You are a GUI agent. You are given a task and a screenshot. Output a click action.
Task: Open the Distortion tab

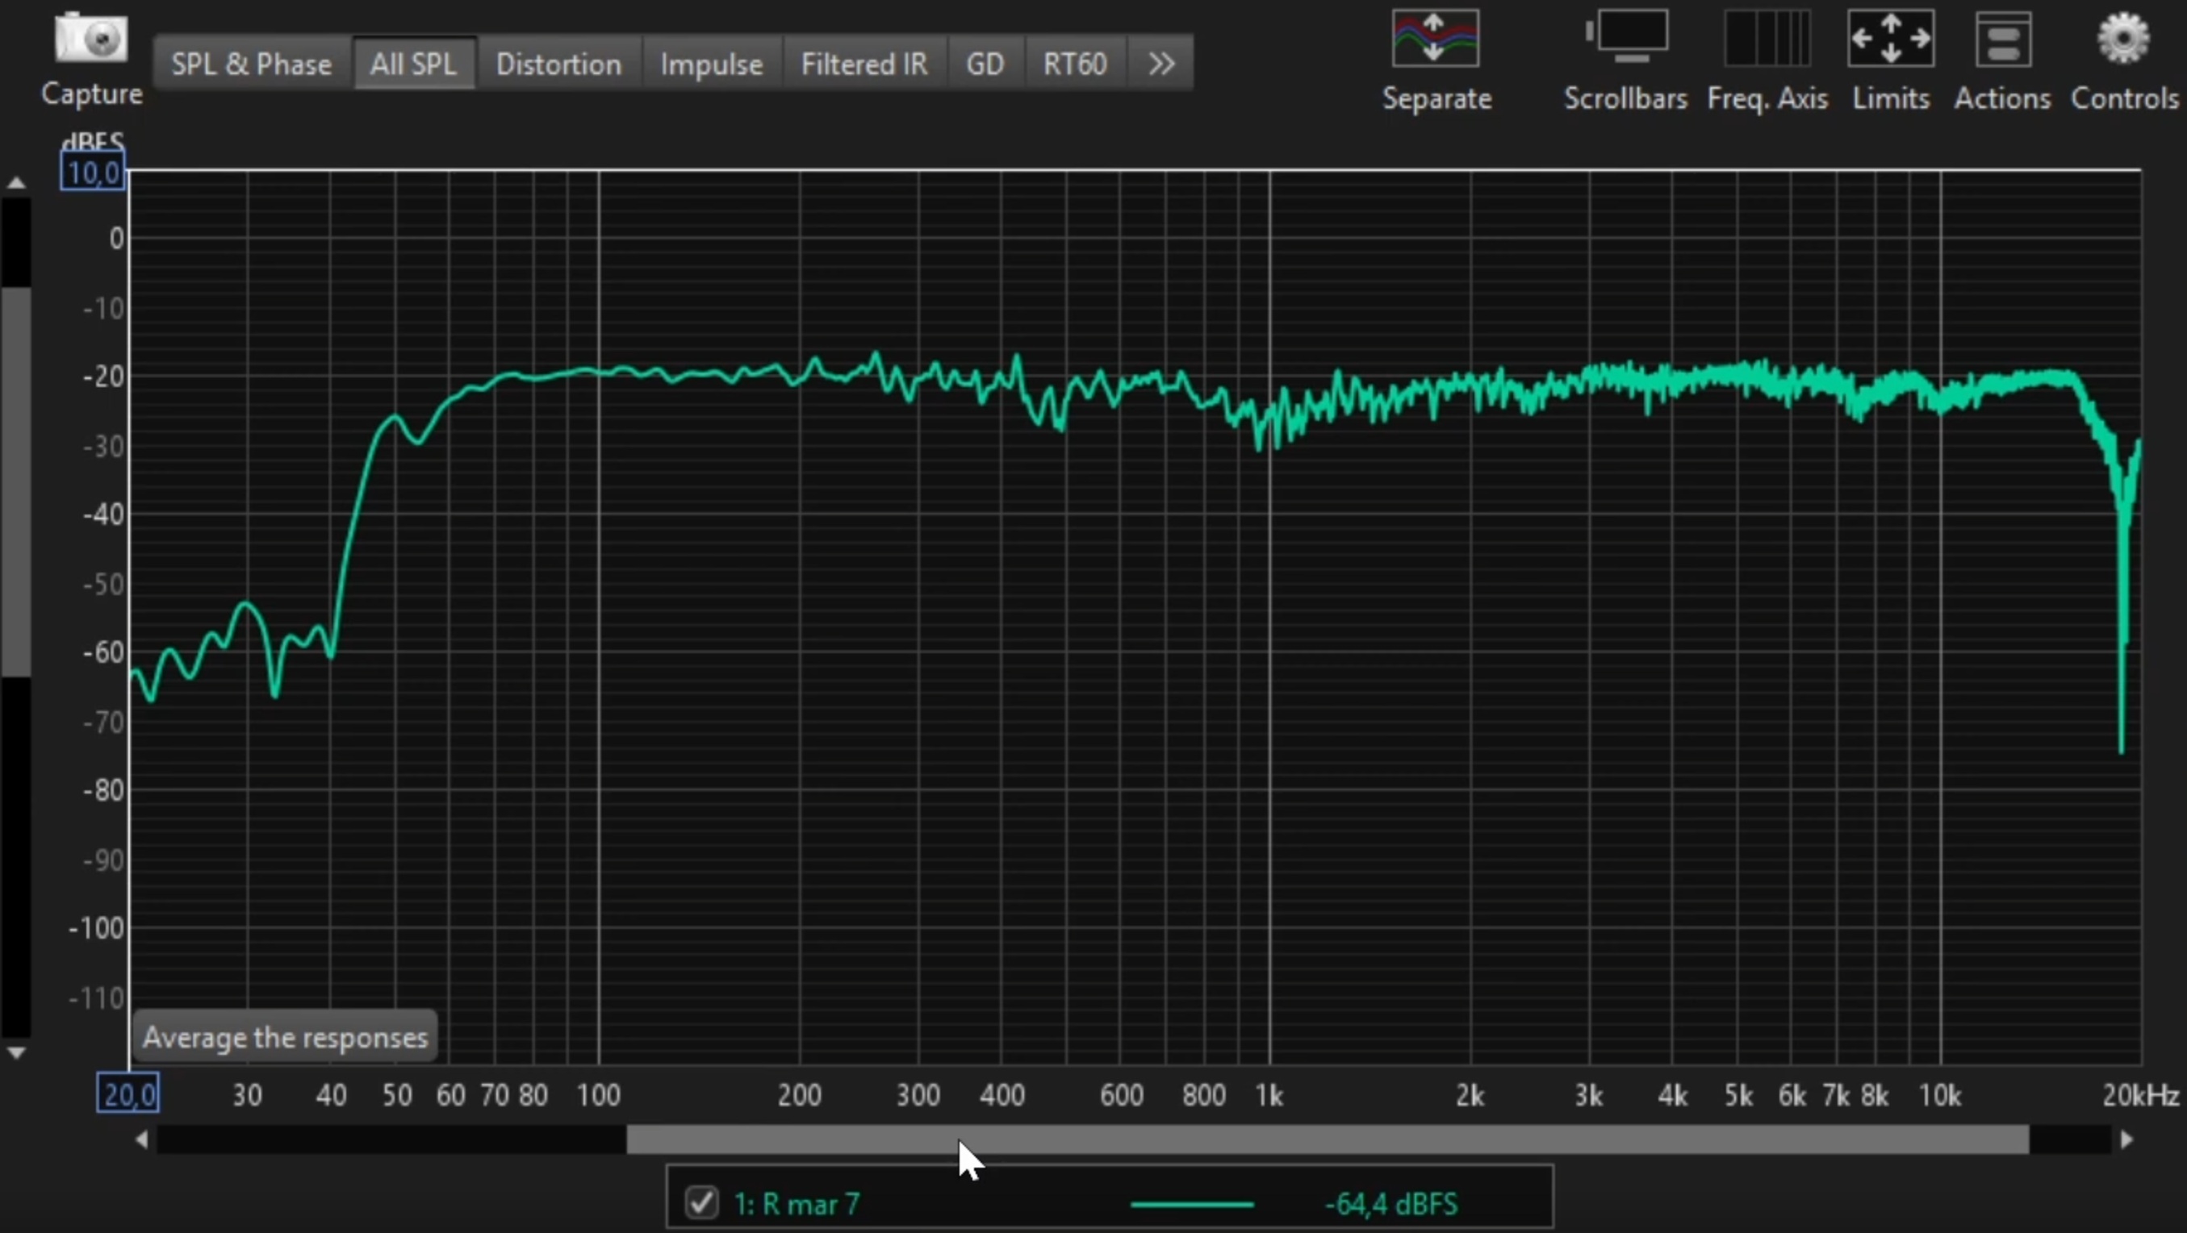(x=558, y=64)
